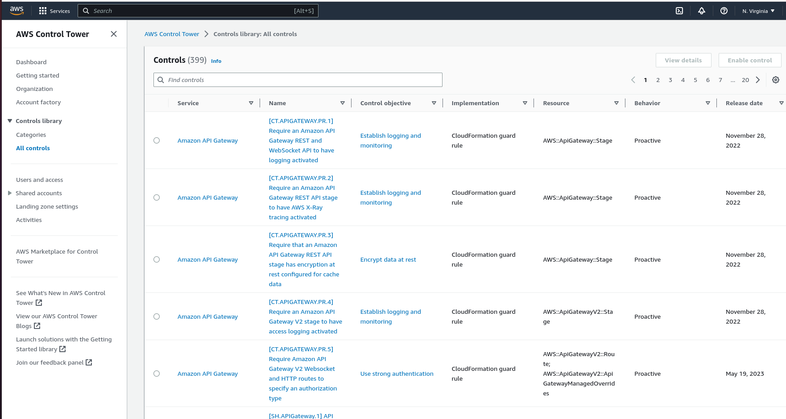Go to previous page of controls
The height and width of the screenshot is (419, 786).
tap(633, 80)
